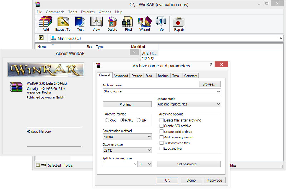Open the Options menu in menu bar
Image resolution: width=286 pixels, height=189 pixels.
coord(105,12)
